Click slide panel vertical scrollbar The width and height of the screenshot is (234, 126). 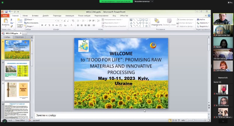(32, 79)
